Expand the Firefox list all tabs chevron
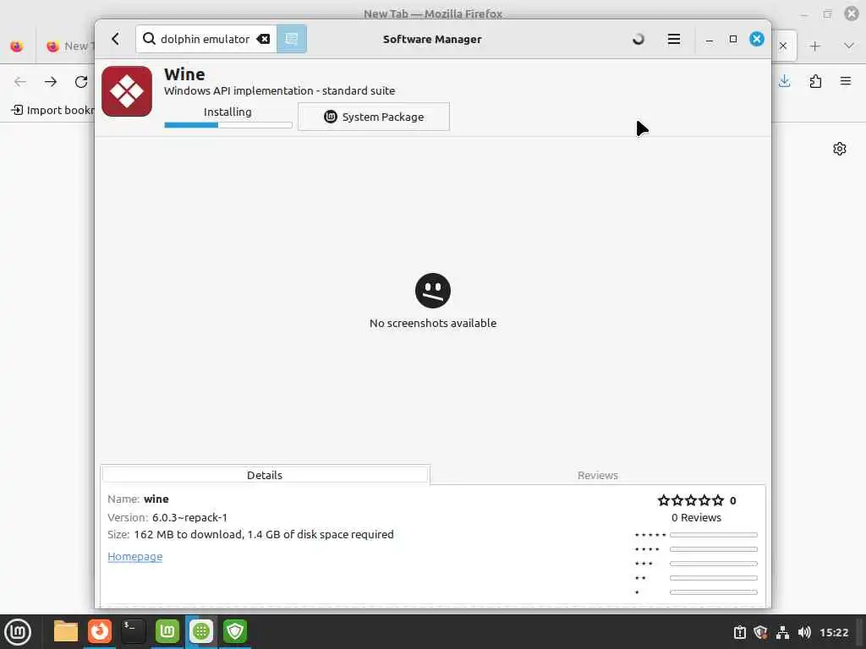Viewport: 866px width, 649px height. [x=849, y=46]
